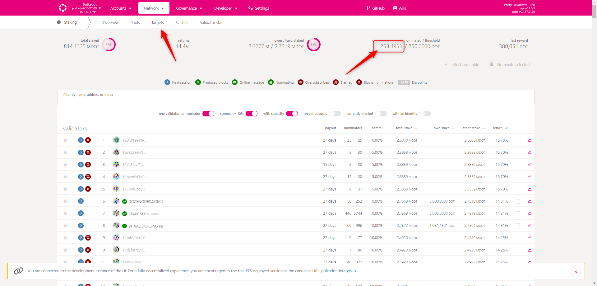Click the Nominate selected button
Image resolution: width=597 pixels, height=286 pixels.
click(509, 64)
